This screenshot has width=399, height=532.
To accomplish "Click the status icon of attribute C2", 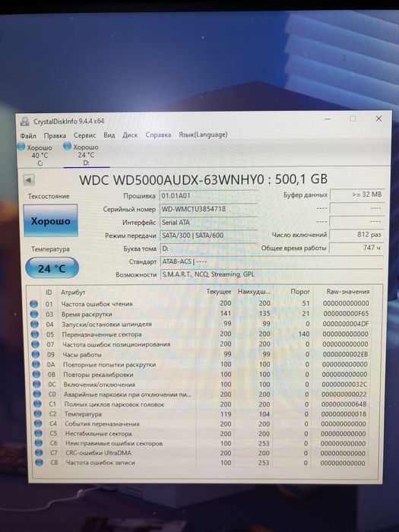I will [x=38, y=414].
